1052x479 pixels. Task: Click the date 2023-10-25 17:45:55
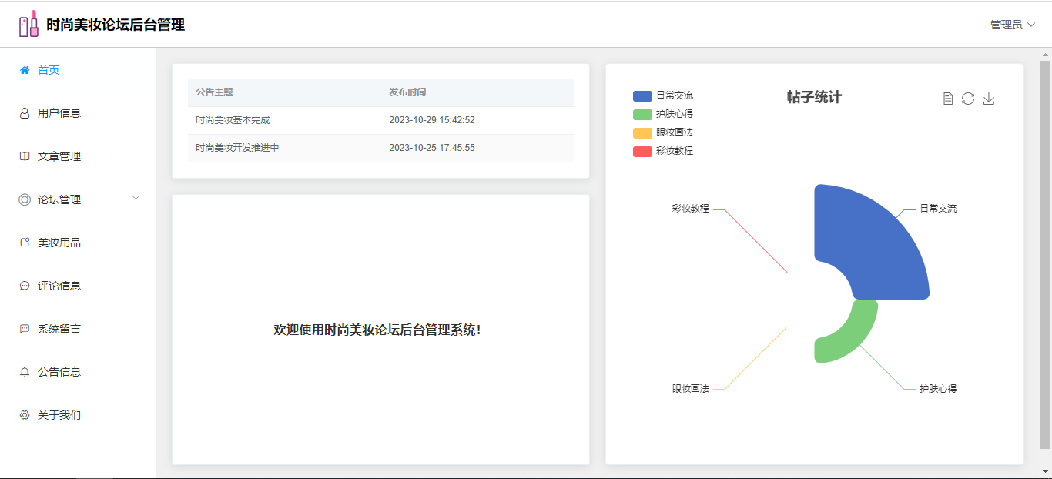[432, 148]
